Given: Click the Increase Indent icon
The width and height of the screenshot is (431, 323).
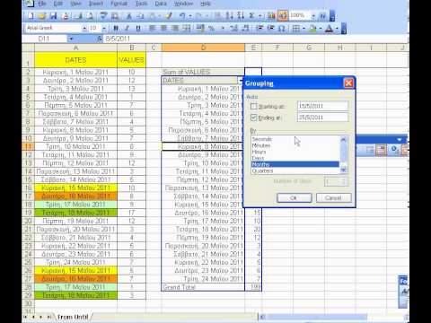Looking at the screenshot, I should pyautogui.click(x=270, y=29).
